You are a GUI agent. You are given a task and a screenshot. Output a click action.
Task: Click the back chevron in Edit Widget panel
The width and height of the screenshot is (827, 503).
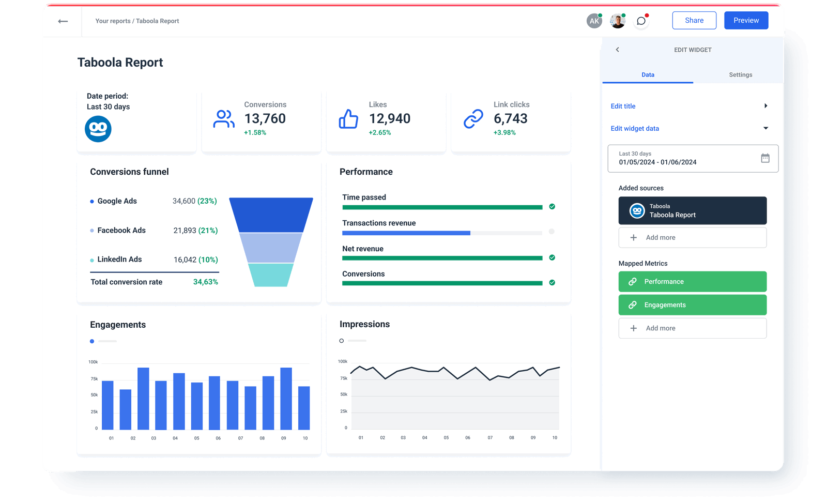[x=617, y=50]
